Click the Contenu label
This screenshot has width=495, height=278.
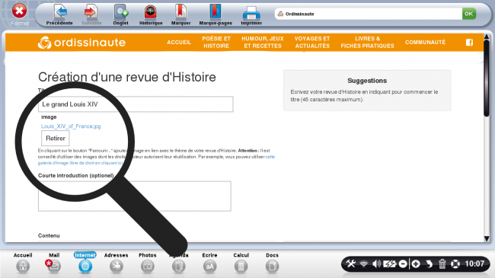pos(49,235)
